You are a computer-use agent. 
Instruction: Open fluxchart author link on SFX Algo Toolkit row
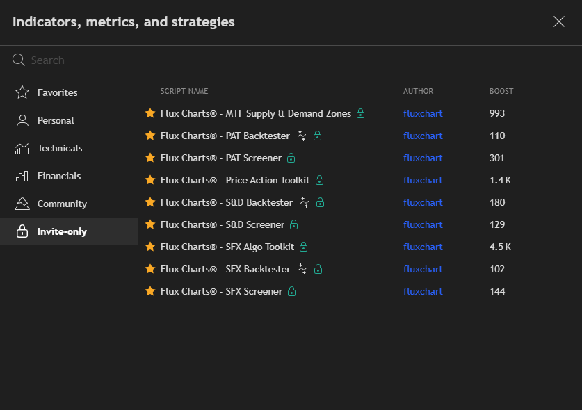pos(423,247)
